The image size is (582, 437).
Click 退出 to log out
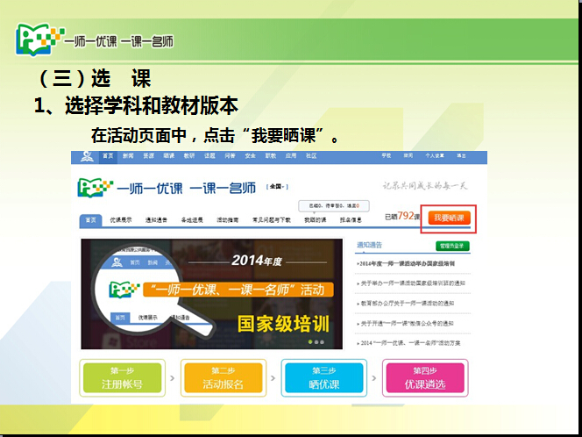tap(461, 155)
